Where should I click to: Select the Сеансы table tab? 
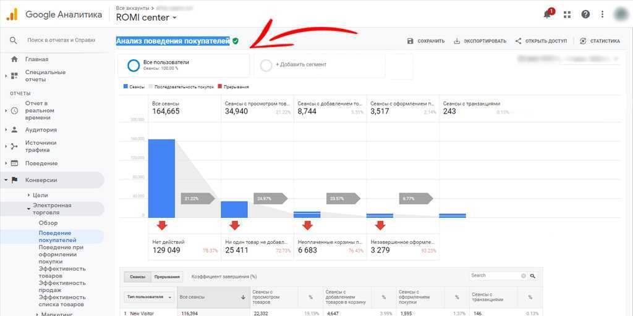[x=137, y=277]
